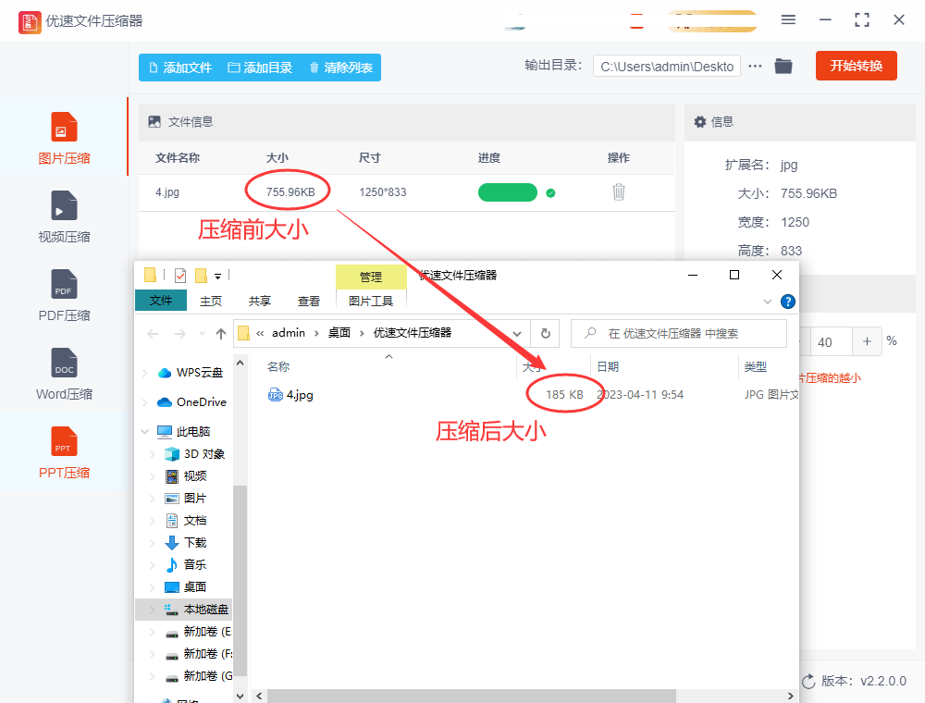Collapse the 此电脑 tree node arrow
This screenshot has width=925, height=703.
tap(145, 432)
